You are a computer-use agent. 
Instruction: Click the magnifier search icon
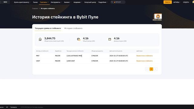click(112, 2)
